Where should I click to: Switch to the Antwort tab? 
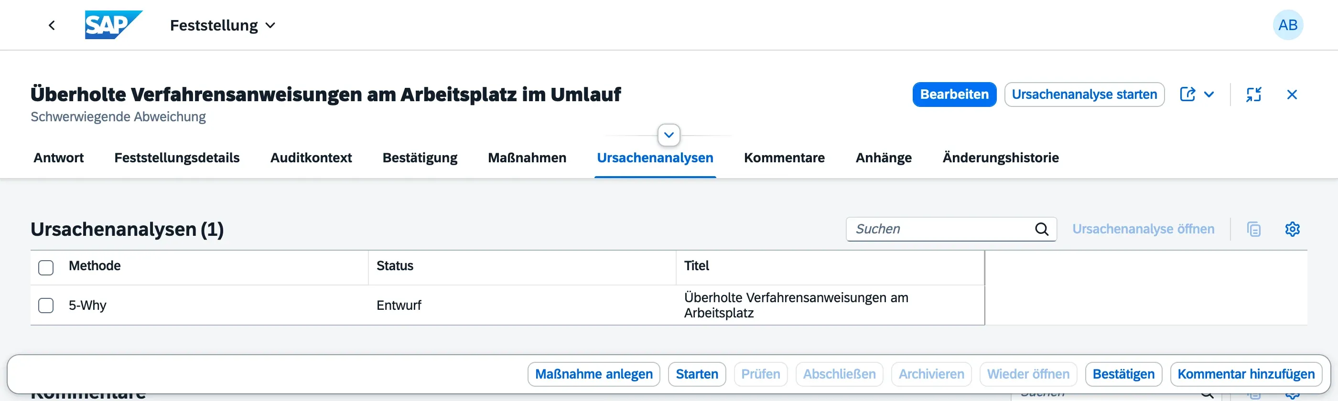59,158
